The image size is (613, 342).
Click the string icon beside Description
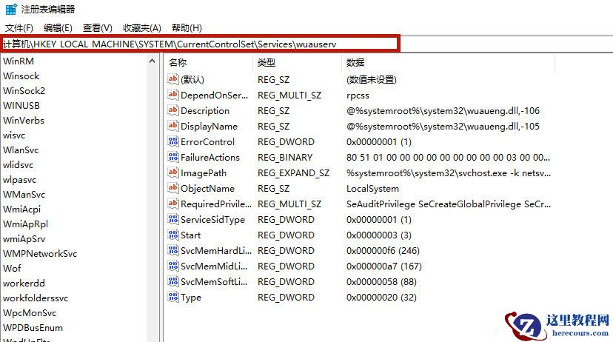172,110
